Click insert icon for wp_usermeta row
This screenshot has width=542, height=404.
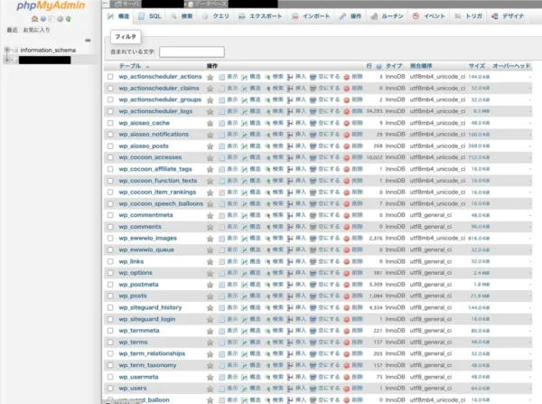[x=290, y=377]
